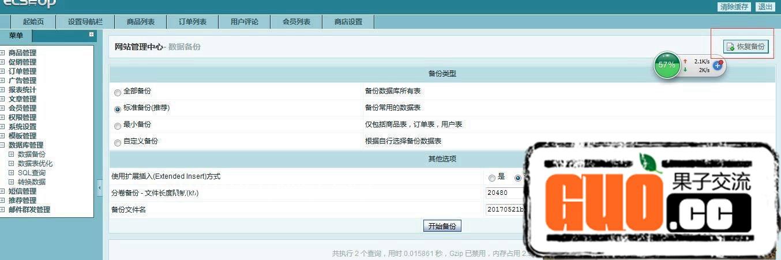The height and width of the screenshot is (260, 781).
Task: Collapse the left sidebar with the arrow handle
Action: tap(99, 188)
